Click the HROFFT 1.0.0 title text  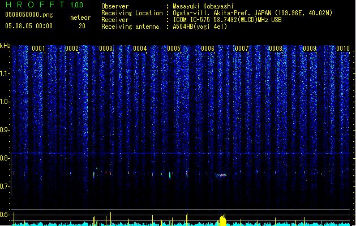(44, 5)
